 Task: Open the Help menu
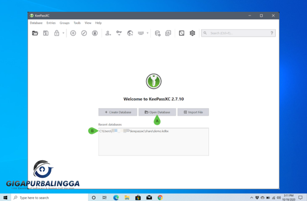click(x=98, y=23)
